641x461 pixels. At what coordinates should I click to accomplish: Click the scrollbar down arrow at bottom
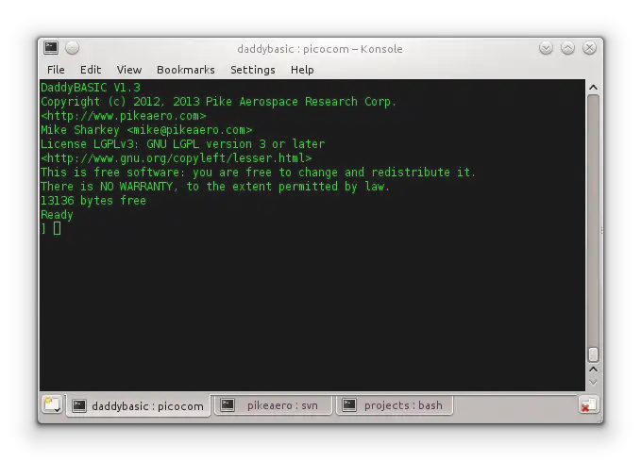pos(593,383)
